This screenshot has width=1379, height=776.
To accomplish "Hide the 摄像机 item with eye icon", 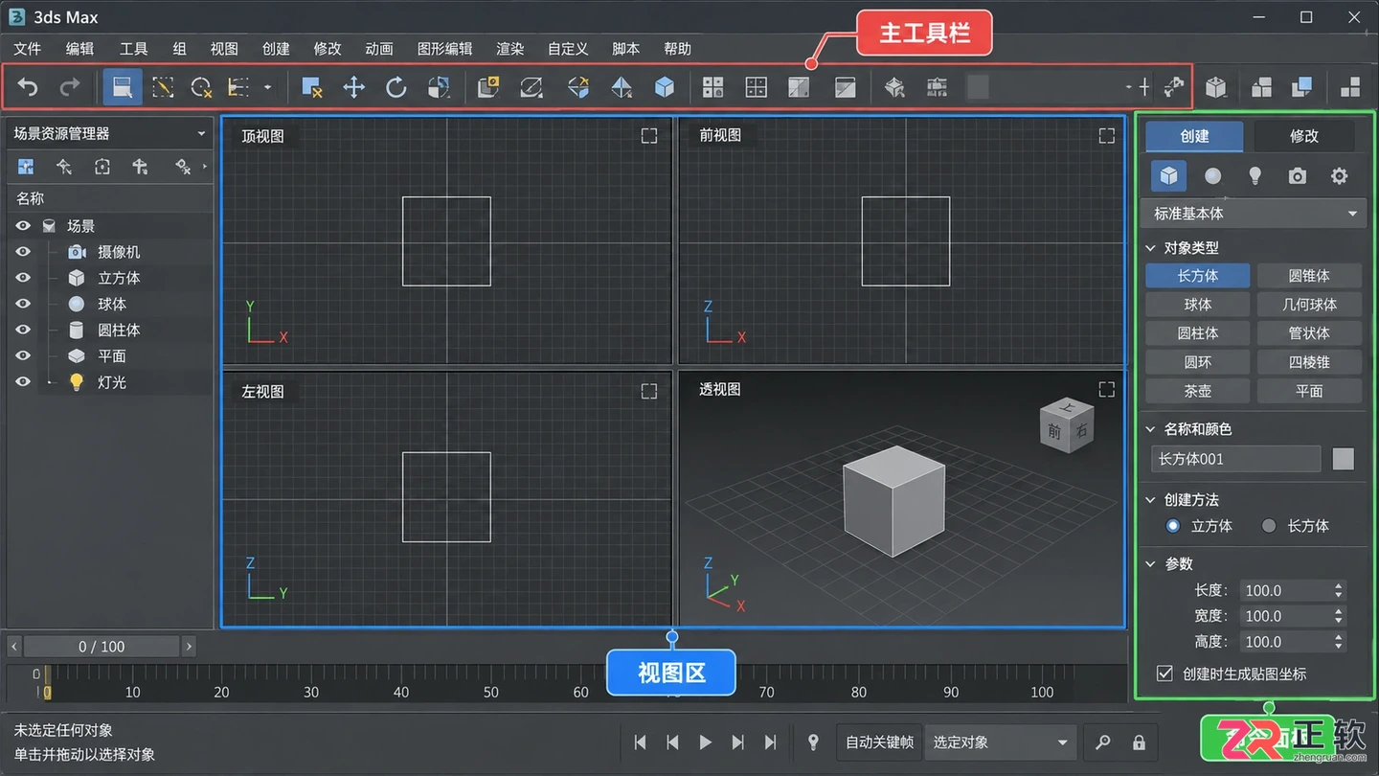I will click(23, 252).
